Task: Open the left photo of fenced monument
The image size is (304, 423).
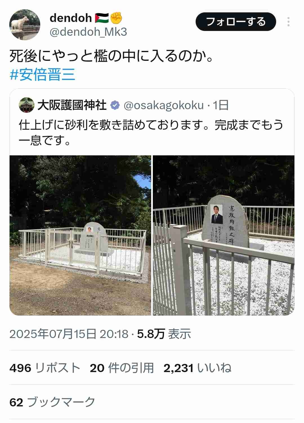Action: pyautogui.click(x=80, y=235)
